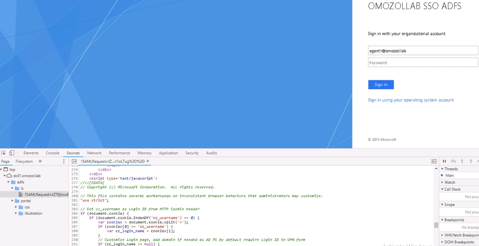Click Sign in using your operating system account
479x246 pixels.
click(x=411, y=100)
